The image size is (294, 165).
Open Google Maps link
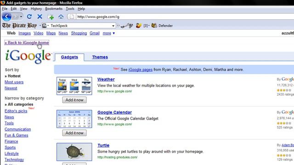pos(51,33)
